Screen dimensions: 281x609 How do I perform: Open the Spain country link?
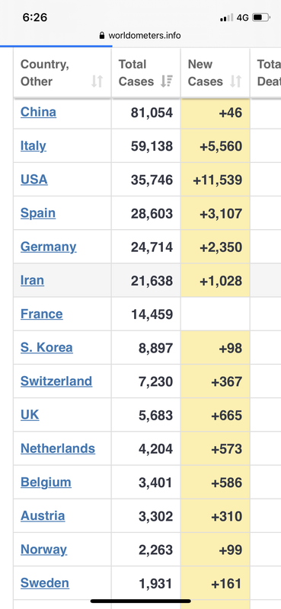38,213
